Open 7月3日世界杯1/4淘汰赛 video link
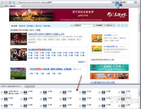Viewport: 141px width, 109px height. (50, 69)
